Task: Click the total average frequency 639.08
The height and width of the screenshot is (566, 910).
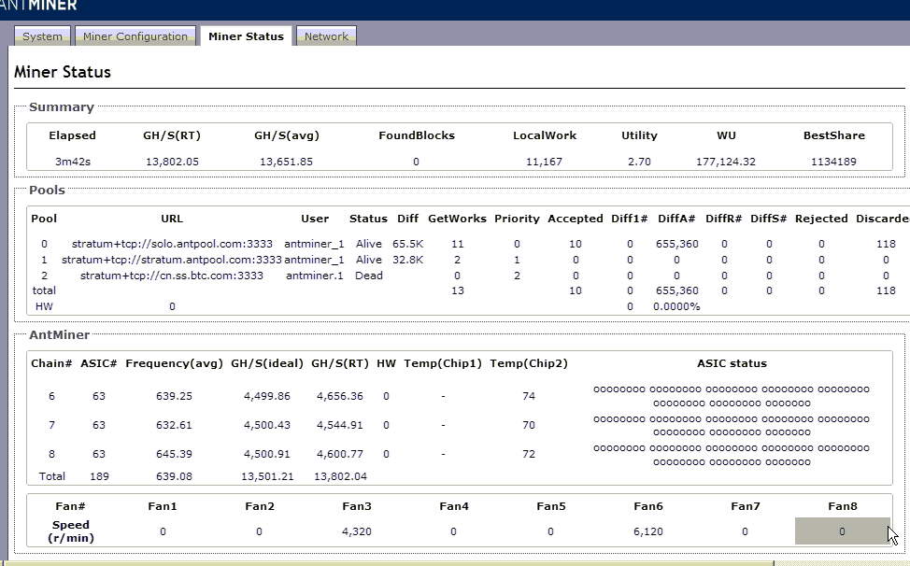Action: pyautogui.click(x=174, y=476)
